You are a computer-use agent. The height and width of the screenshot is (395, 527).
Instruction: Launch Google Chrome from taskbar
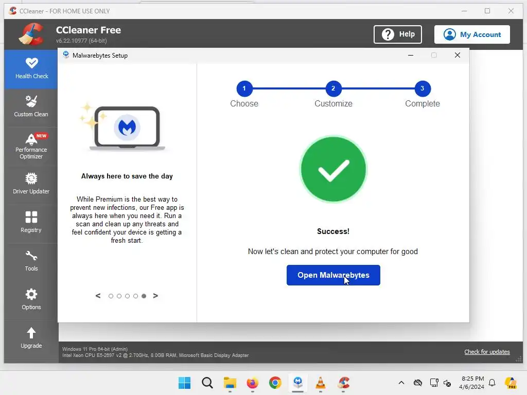[275, 383]
